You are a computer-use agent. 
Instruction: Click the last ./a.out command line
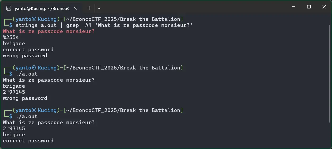[x=26, y=116]
